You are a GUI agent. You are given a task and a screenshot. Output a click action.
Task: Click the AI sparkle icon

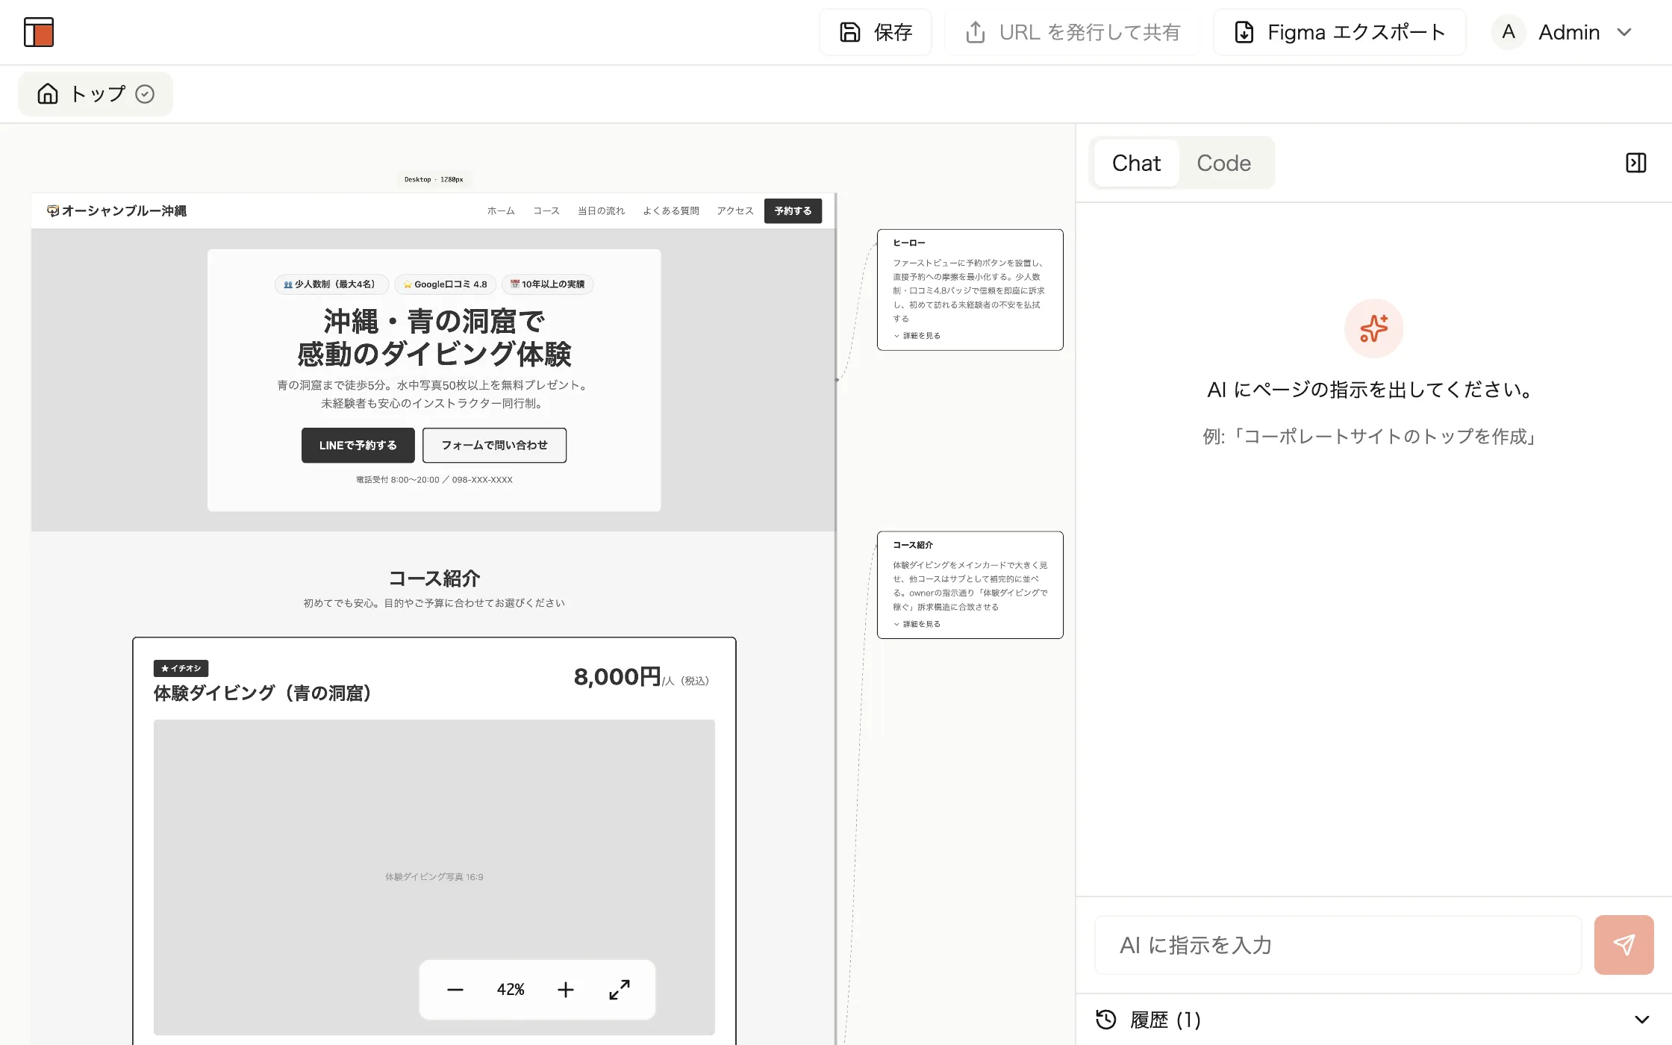pyautogui.click(x=1374, y=328)
